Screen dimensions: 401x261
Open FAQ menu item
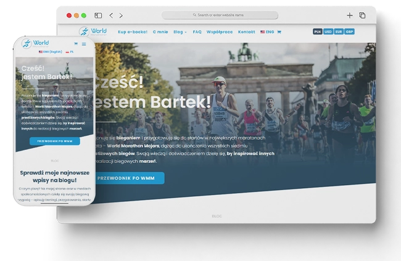(x=197, y=32)
